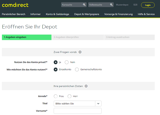Open the Persönlicher Bereich menu

coord(14,14)
